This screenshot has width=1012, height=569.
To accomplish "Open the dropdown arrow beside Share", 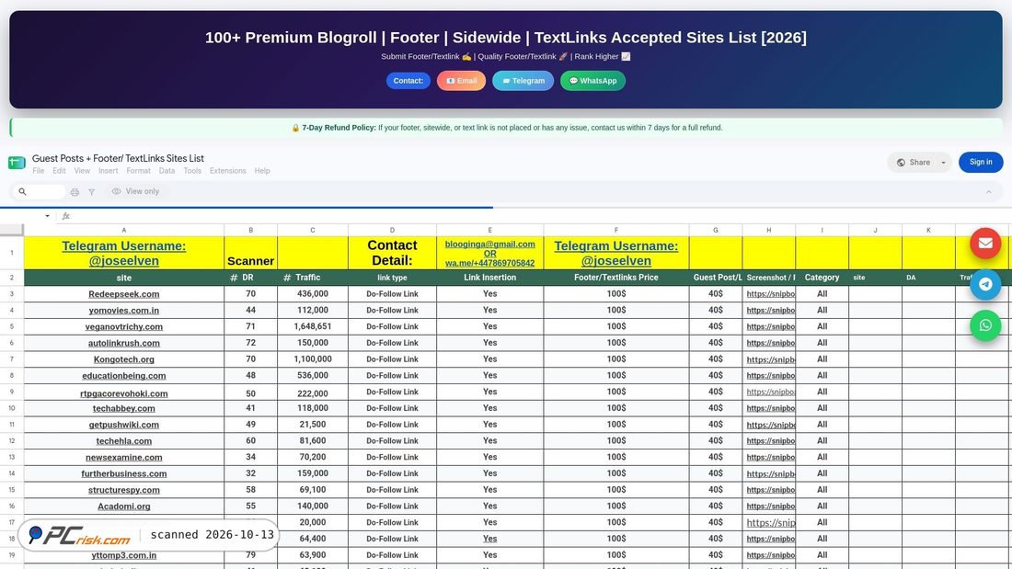I will (x=943, y=163).
